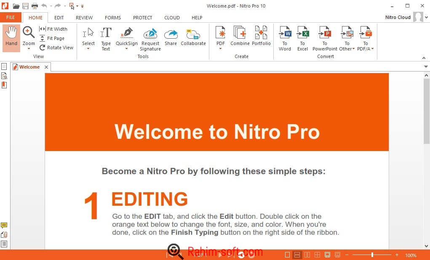
Task: Open the FILE menu
Action: click(11, 17)
